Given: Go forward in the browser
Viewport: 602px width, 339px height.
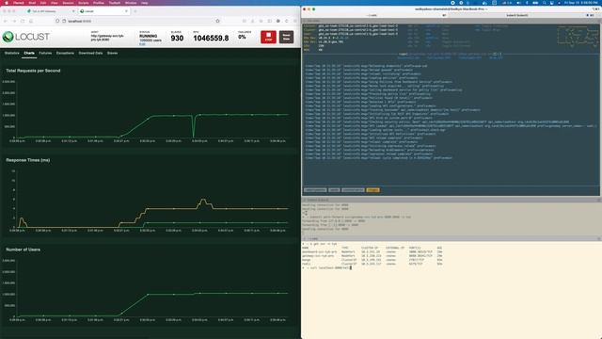Looking at the screenshot, I should (14, 21).
